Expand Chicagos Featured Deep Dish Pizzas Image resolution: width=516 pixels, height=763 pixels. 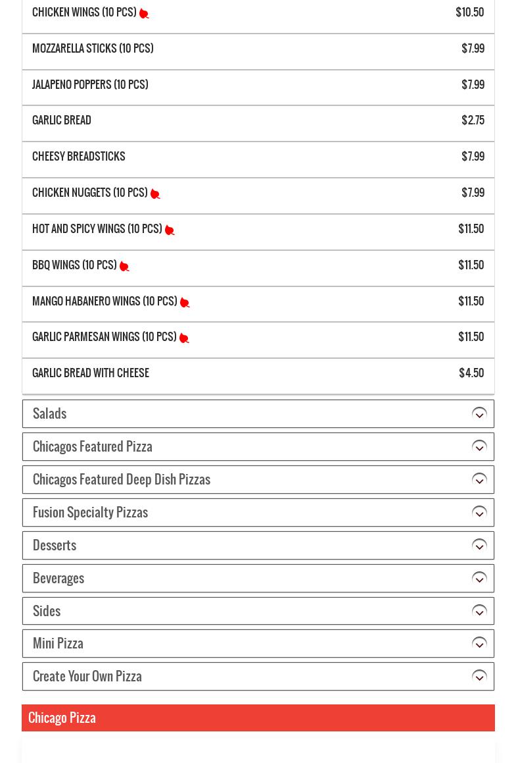(x=258, y=480)
